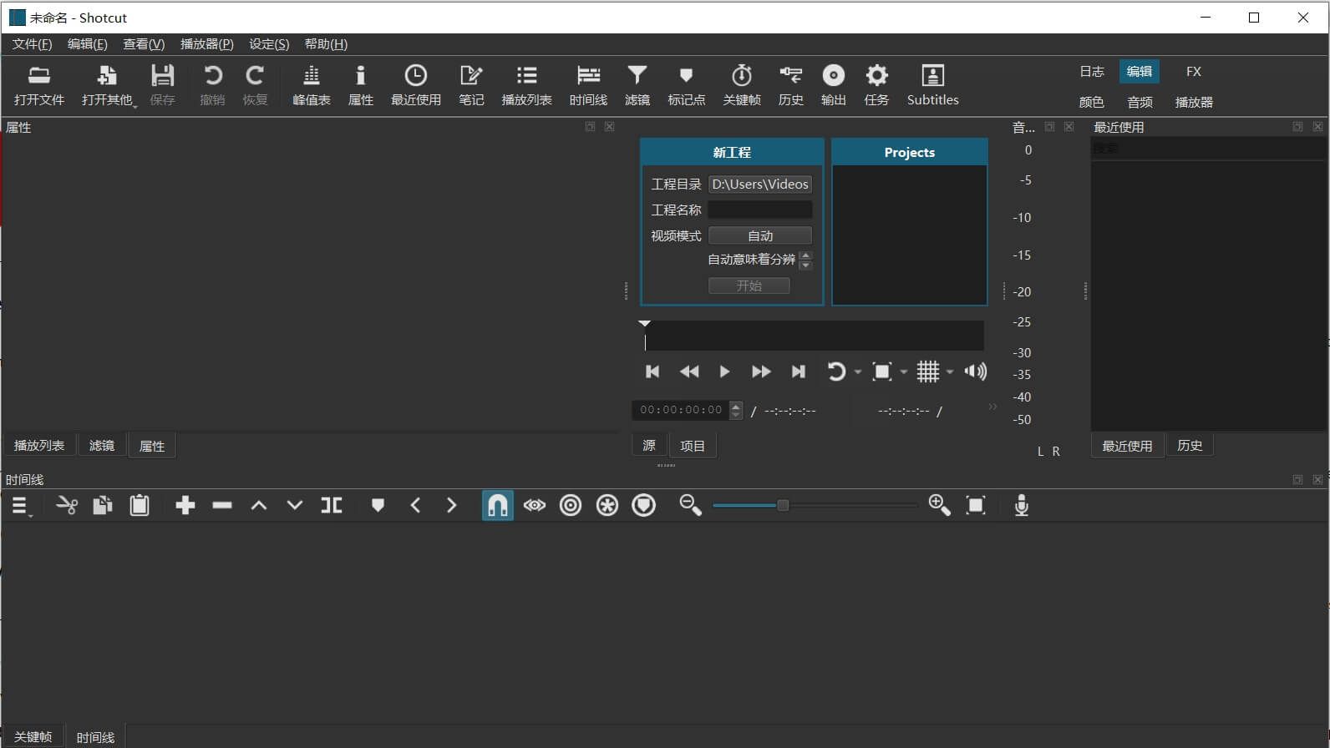1330x748 pixels.
Task: Click the split at playhead icon
Action: pyautogui.click(x=332, y=505)
